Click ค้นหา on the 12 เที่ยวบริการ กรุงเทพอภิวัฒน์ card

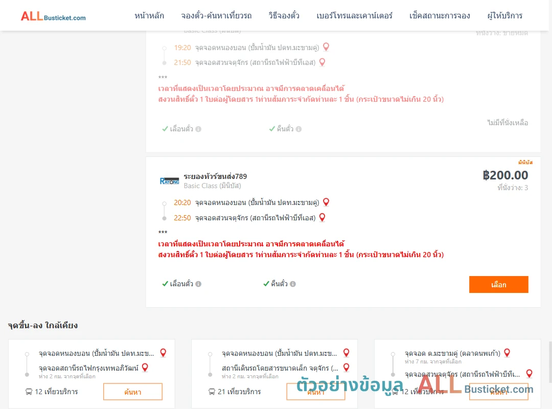tap(133, 392)
